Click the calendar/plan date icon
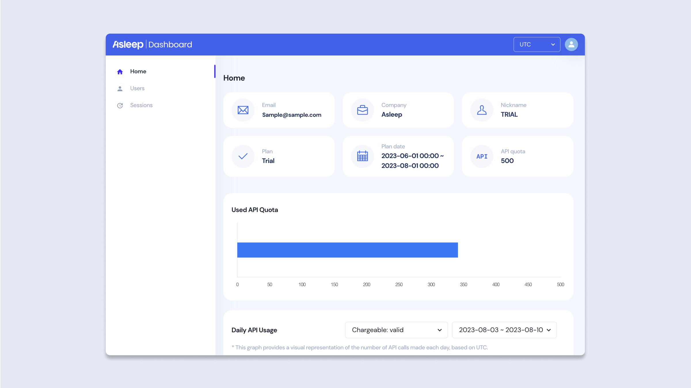 point(362,156)
